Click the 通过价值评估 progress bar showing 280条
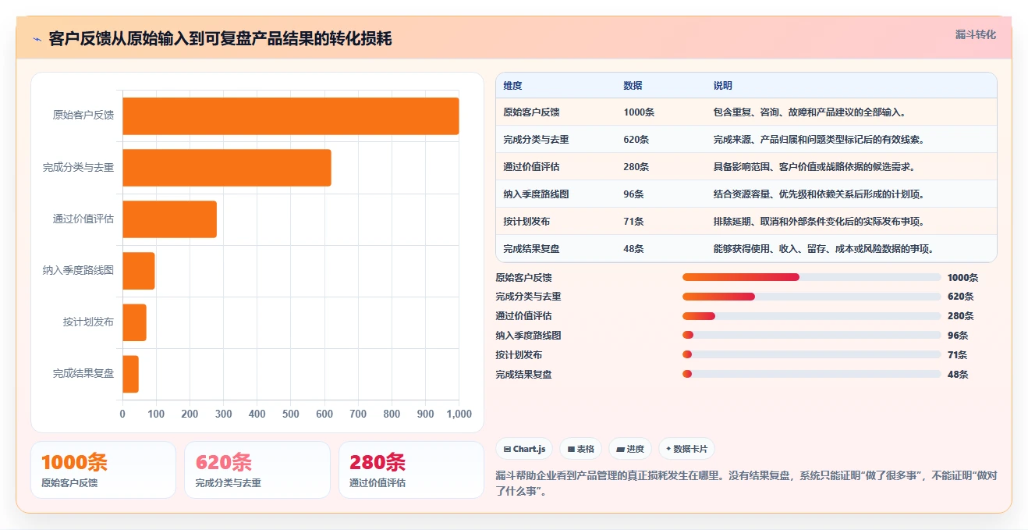1028x530 pixels. coord(811,316)
